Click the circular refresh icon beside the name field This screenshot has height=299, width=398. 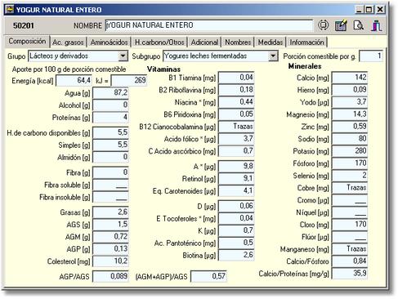point(324,25)
